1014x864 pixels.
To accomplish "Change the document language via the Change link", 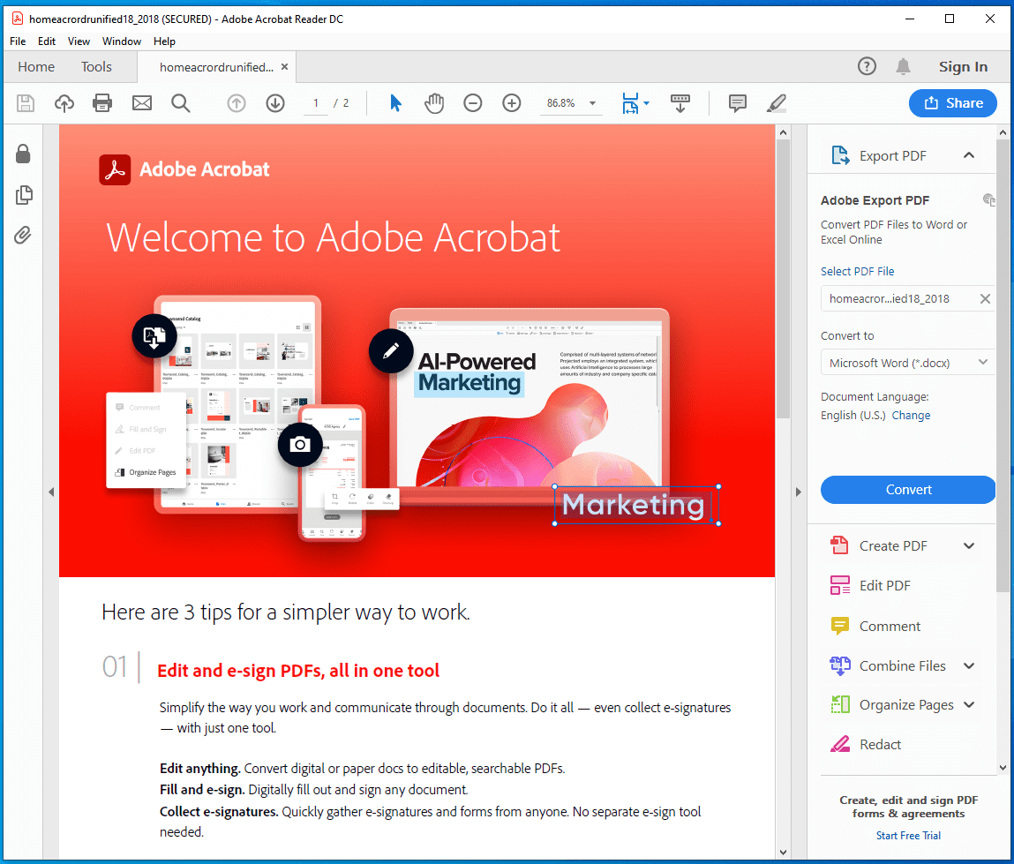I will pos(911,415).
